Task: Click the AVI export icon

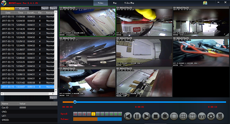Action: pyautogui.click(x=202, y=116)
